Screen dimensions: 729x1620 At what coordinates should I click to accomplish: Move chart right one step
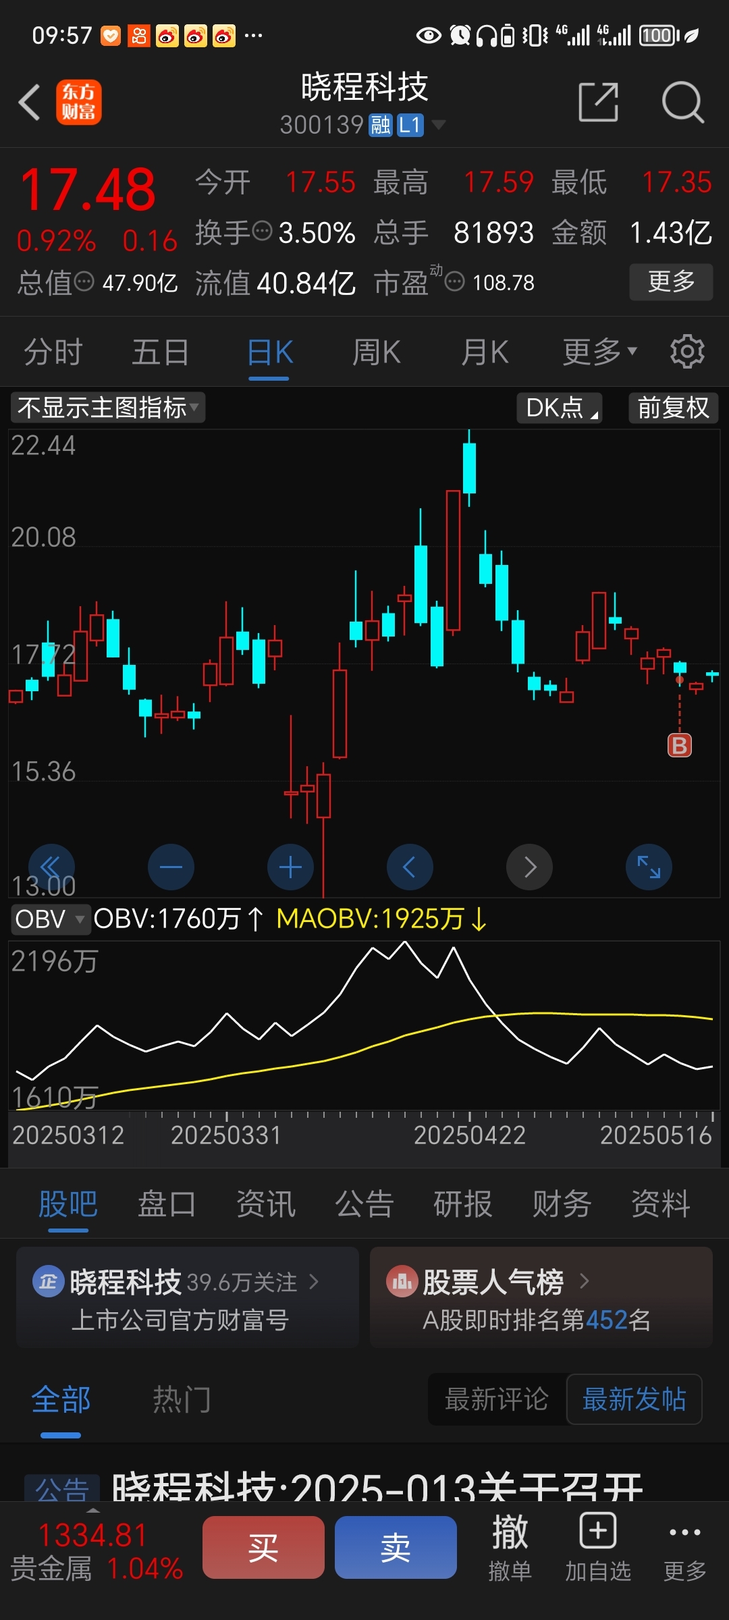coord(529,867)
